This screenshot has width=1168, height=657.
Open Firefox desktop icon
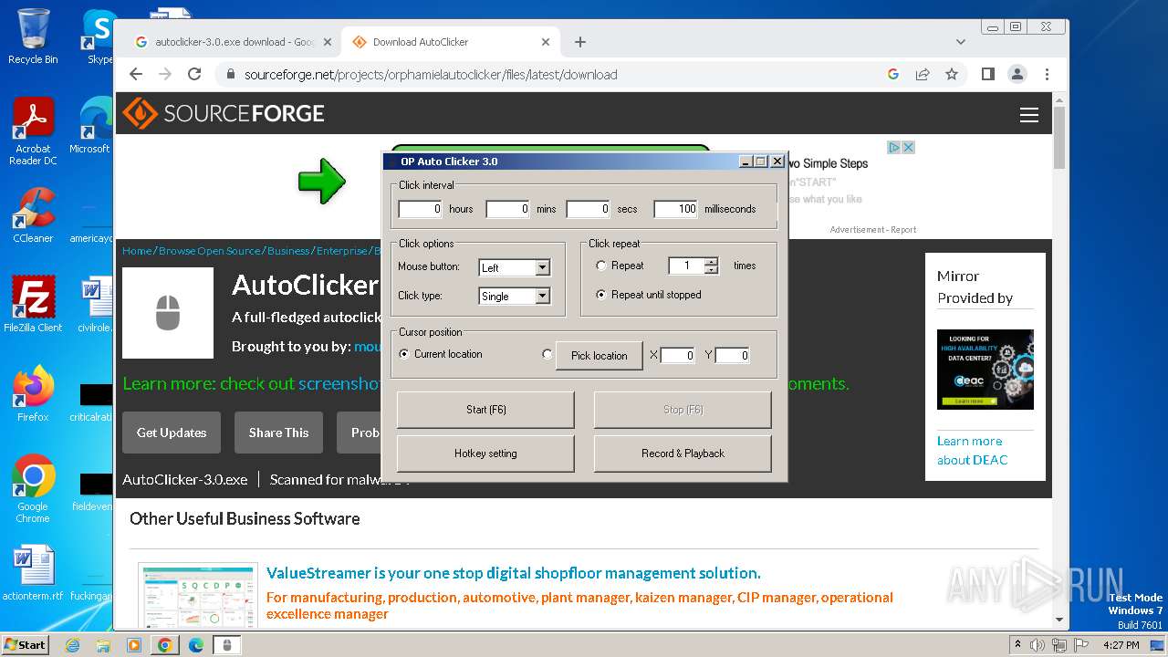pos(33,394)
